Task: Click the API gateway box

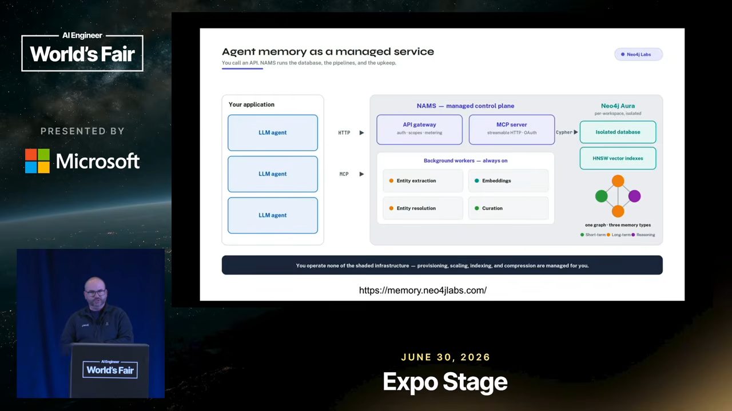Action: 419,130
